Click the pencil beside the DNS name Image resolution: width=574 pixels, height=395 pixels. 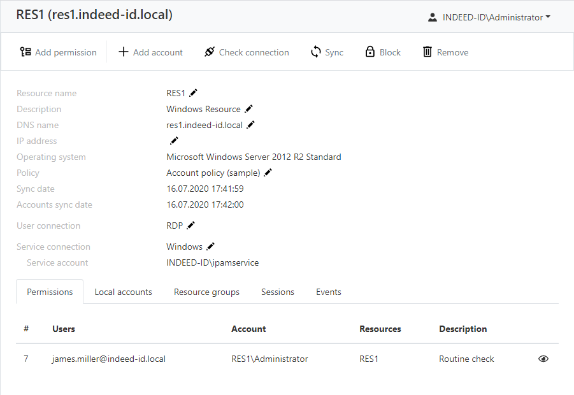[251, 125]
